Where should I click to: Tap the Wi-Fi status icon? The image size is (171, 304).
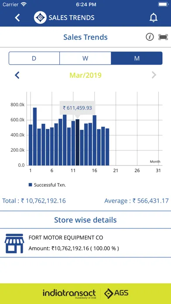[x=24, y=4]
